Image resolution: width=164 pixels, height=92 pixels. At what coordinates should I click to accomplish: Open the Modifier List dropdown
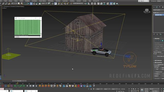[x=158, y=13]
